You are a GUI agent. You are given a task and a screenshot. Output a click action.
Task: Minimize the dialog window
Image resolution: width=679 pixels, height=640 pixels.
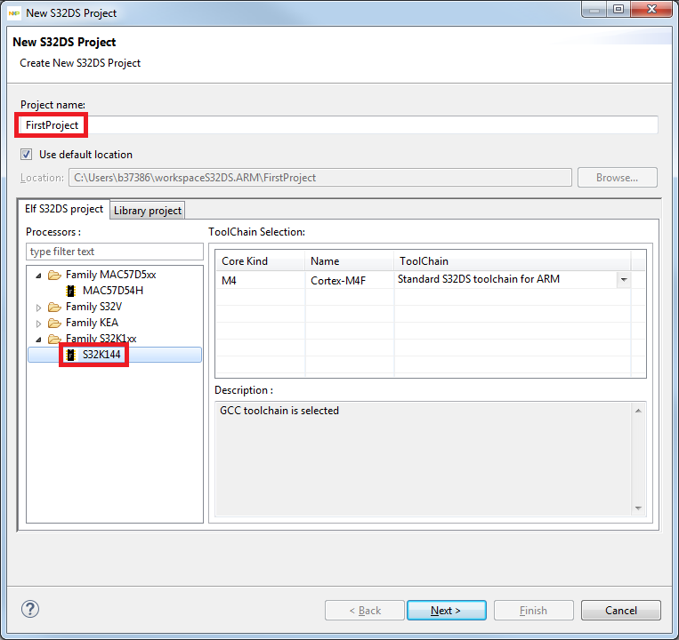pyautogui.click(x=594, y=9)
